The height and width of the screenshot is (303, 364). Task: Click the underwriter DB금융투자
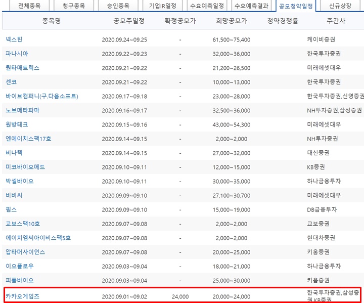322,209
